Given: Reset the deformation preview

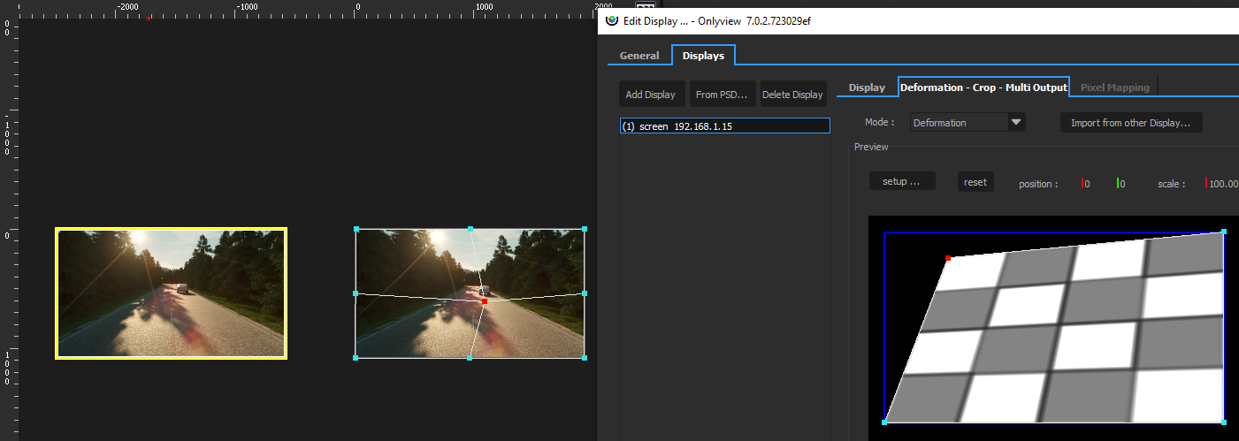Looking at the screenshot, I should 975,182.
